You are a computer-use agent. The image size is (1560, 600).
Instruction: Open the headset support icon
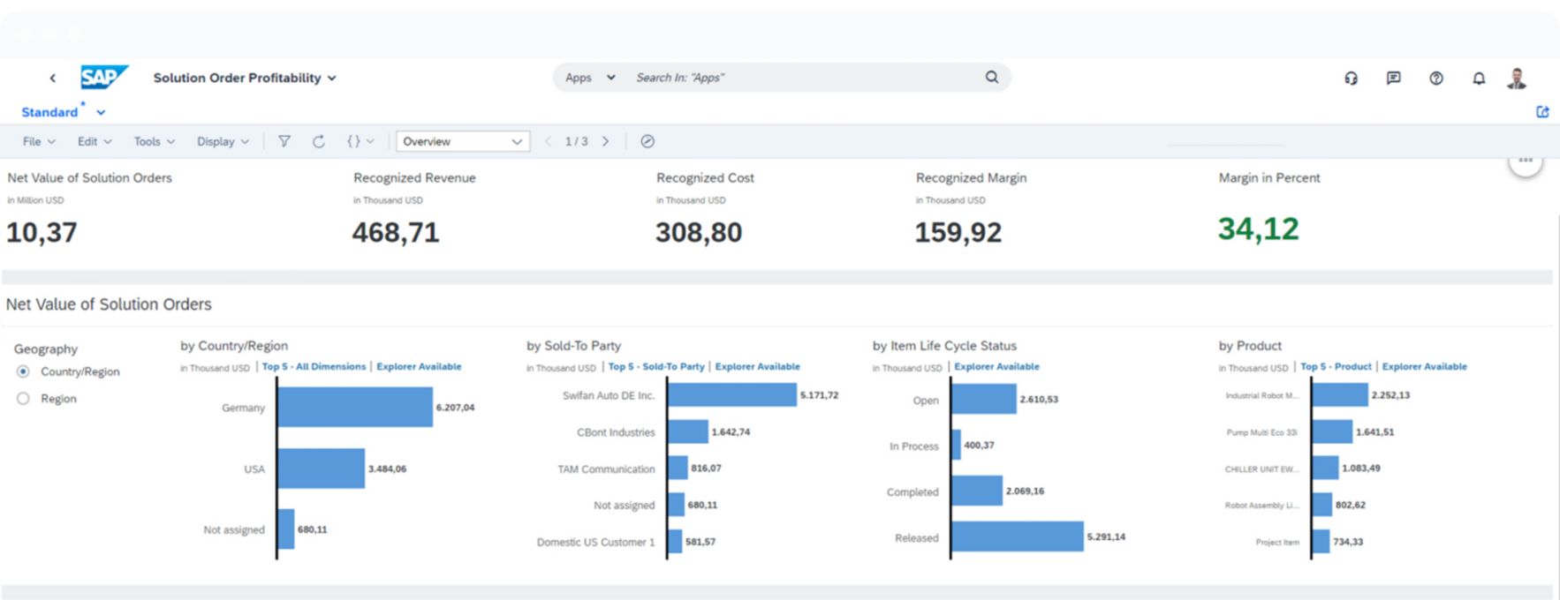(1351, 79)
